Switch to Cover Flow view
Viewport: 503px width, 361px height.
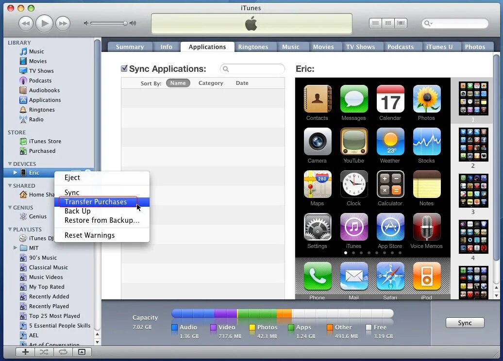tap(401, 23)
